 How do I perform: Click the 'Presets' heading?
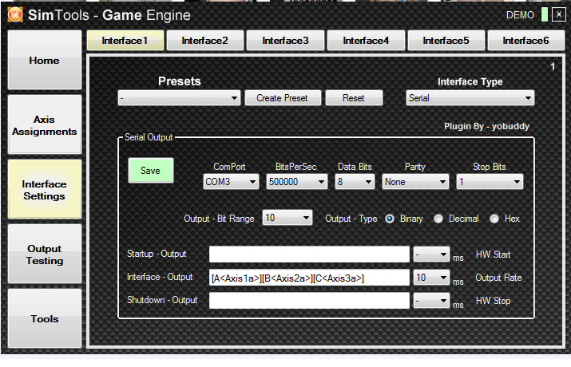tap(180, 81)
